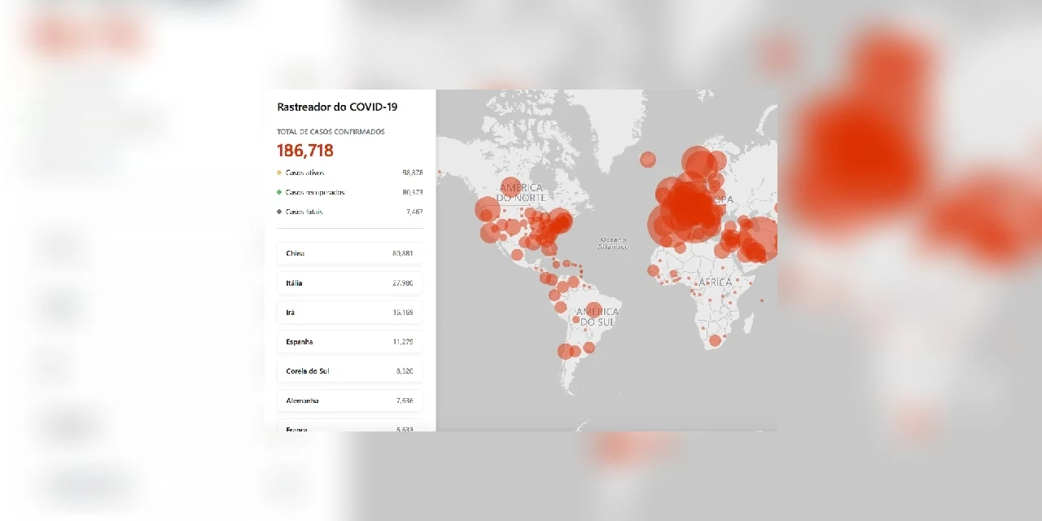Image resolution: width=1042 pixels, height=521 pixels.
Task: Select Espanha from the country list
Action: [349, 341]
